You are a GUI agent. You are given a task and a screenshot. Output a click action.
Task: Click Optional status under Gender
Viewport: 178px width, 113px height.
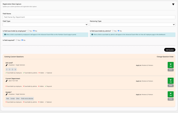click(x=48, y=102)
